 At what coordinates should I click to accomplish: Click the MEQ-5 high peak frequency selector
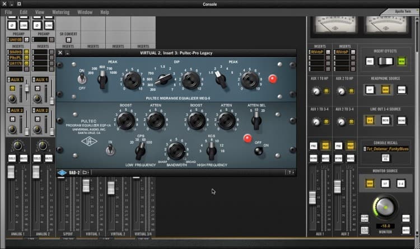(x=221, y=80)
